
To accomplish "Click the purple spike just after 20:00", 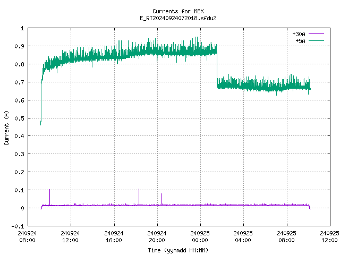I will tap(161, 199).
